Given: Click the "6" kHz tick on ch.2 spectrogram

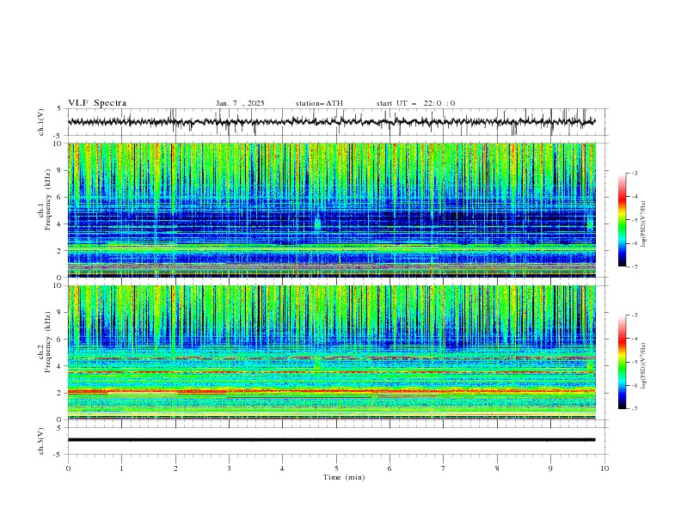Looking at the screenshot, I should (x=60, y=339).
